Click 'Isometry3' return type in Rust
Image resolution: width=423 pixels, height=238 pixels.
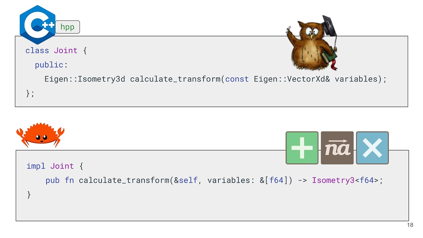(x=333, y=180)
